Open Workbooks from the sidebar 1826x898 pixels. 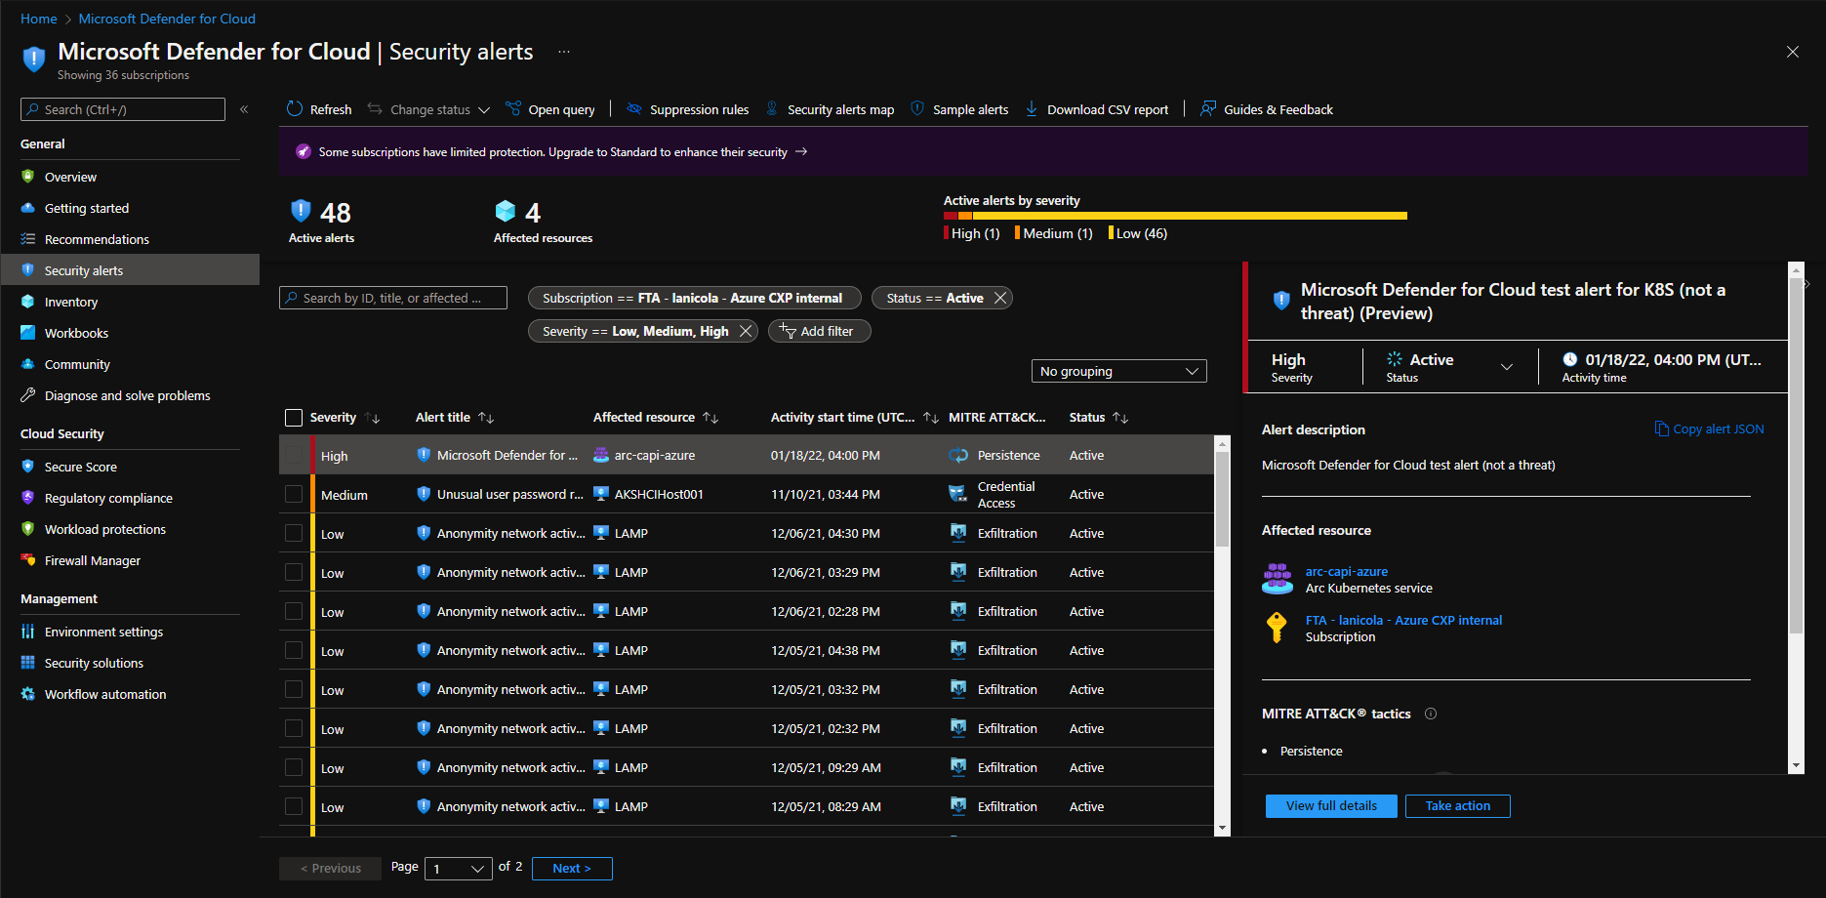pyautogui.click(x=76, y=333)
